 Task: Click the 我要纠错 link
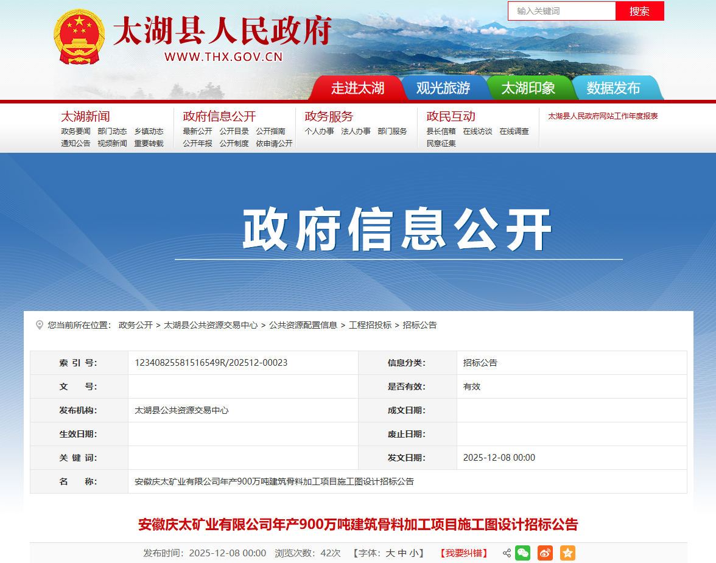(x=463, y=553)
